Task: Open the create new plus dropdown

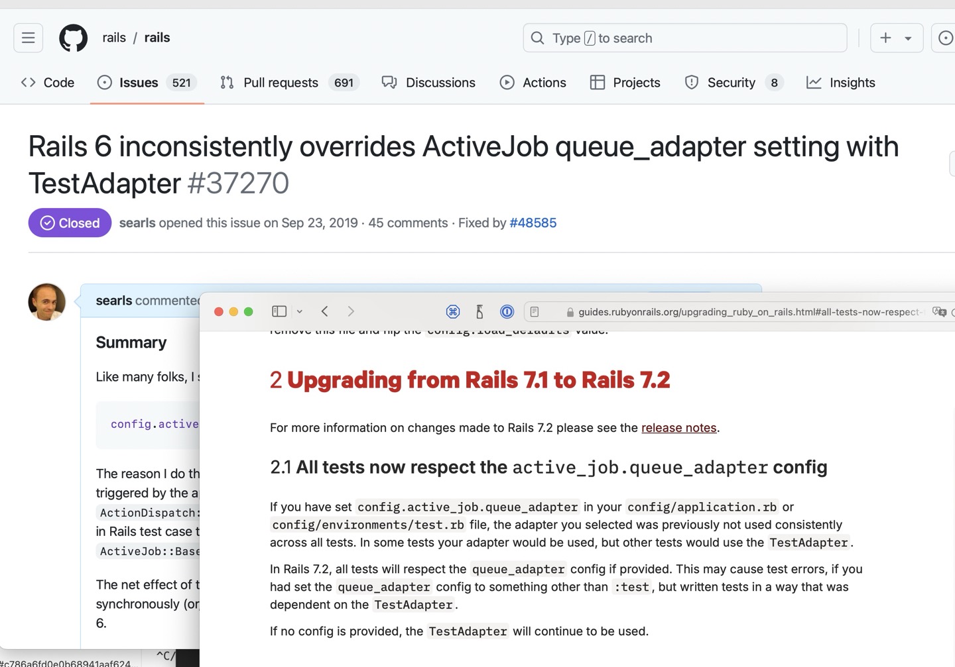Action: click(885, 38)
